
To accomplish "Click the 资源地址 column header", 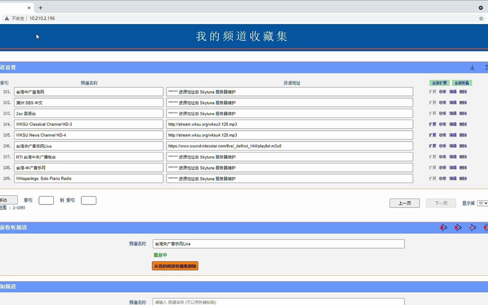I will pyautogui.click(x=292, y=83).
